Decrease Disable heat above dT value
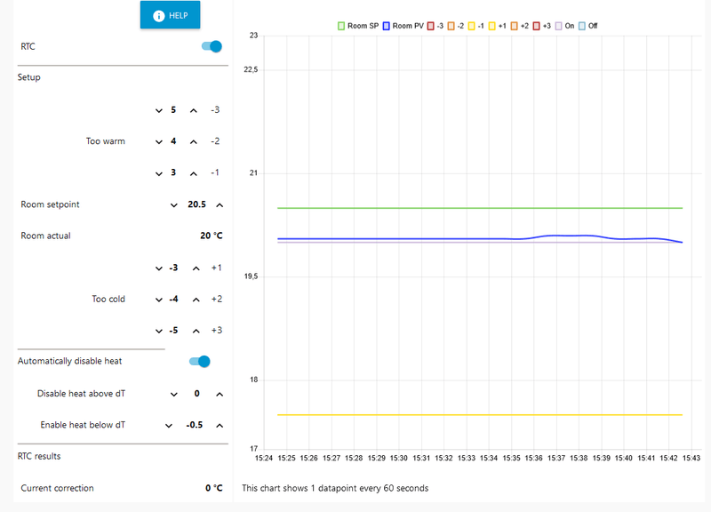This screenshot has width=711, height=512. tap(174, 393)
